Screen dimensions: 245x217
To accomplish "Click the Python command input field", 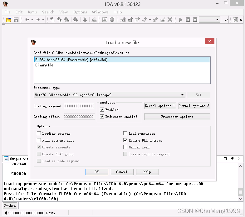I will pos(131,205).
